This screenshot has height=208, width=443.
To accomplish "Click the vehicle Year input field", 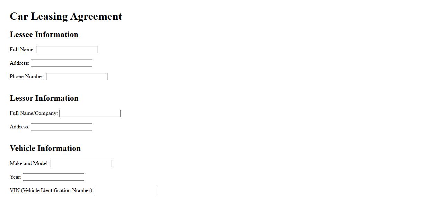I will pos(53,177).
